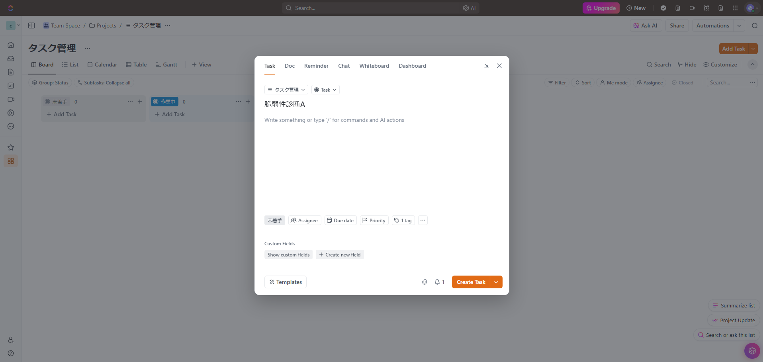Expand the タスク管理 list dropdown in modal
Image resolution: width=763 pixels, height=362 pixels.
click(286, 90)
